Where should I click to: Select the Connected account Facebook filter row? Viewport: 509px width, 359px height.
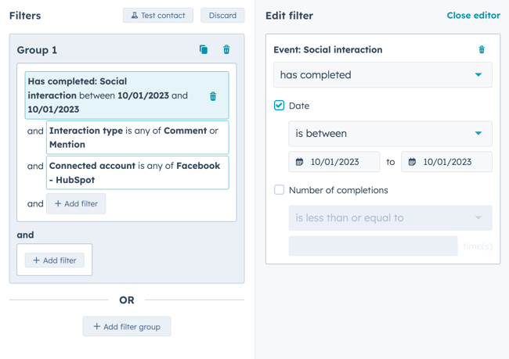pos(138,173)
